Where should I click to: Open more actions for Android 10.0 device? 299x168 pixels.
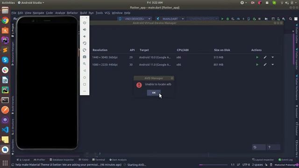click(273, 57)
